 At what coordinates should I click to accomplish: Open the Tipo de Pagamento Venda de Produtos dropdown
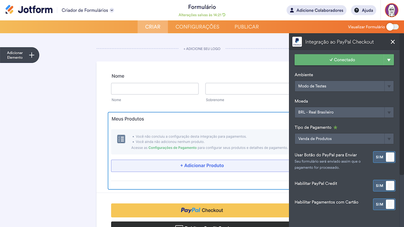[x=344, y=139]
